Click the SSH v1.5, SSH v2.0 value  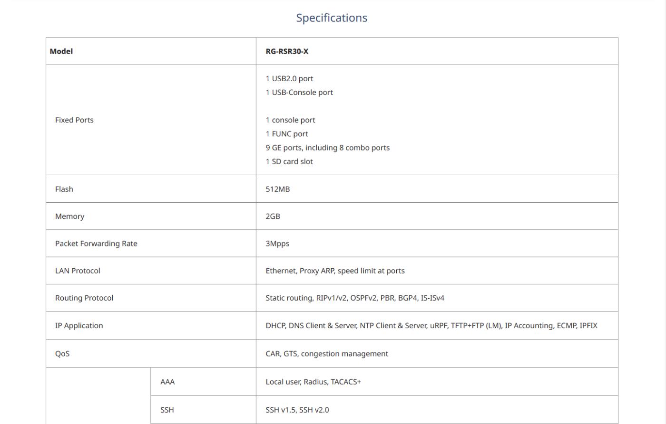[x=297, y=410]
